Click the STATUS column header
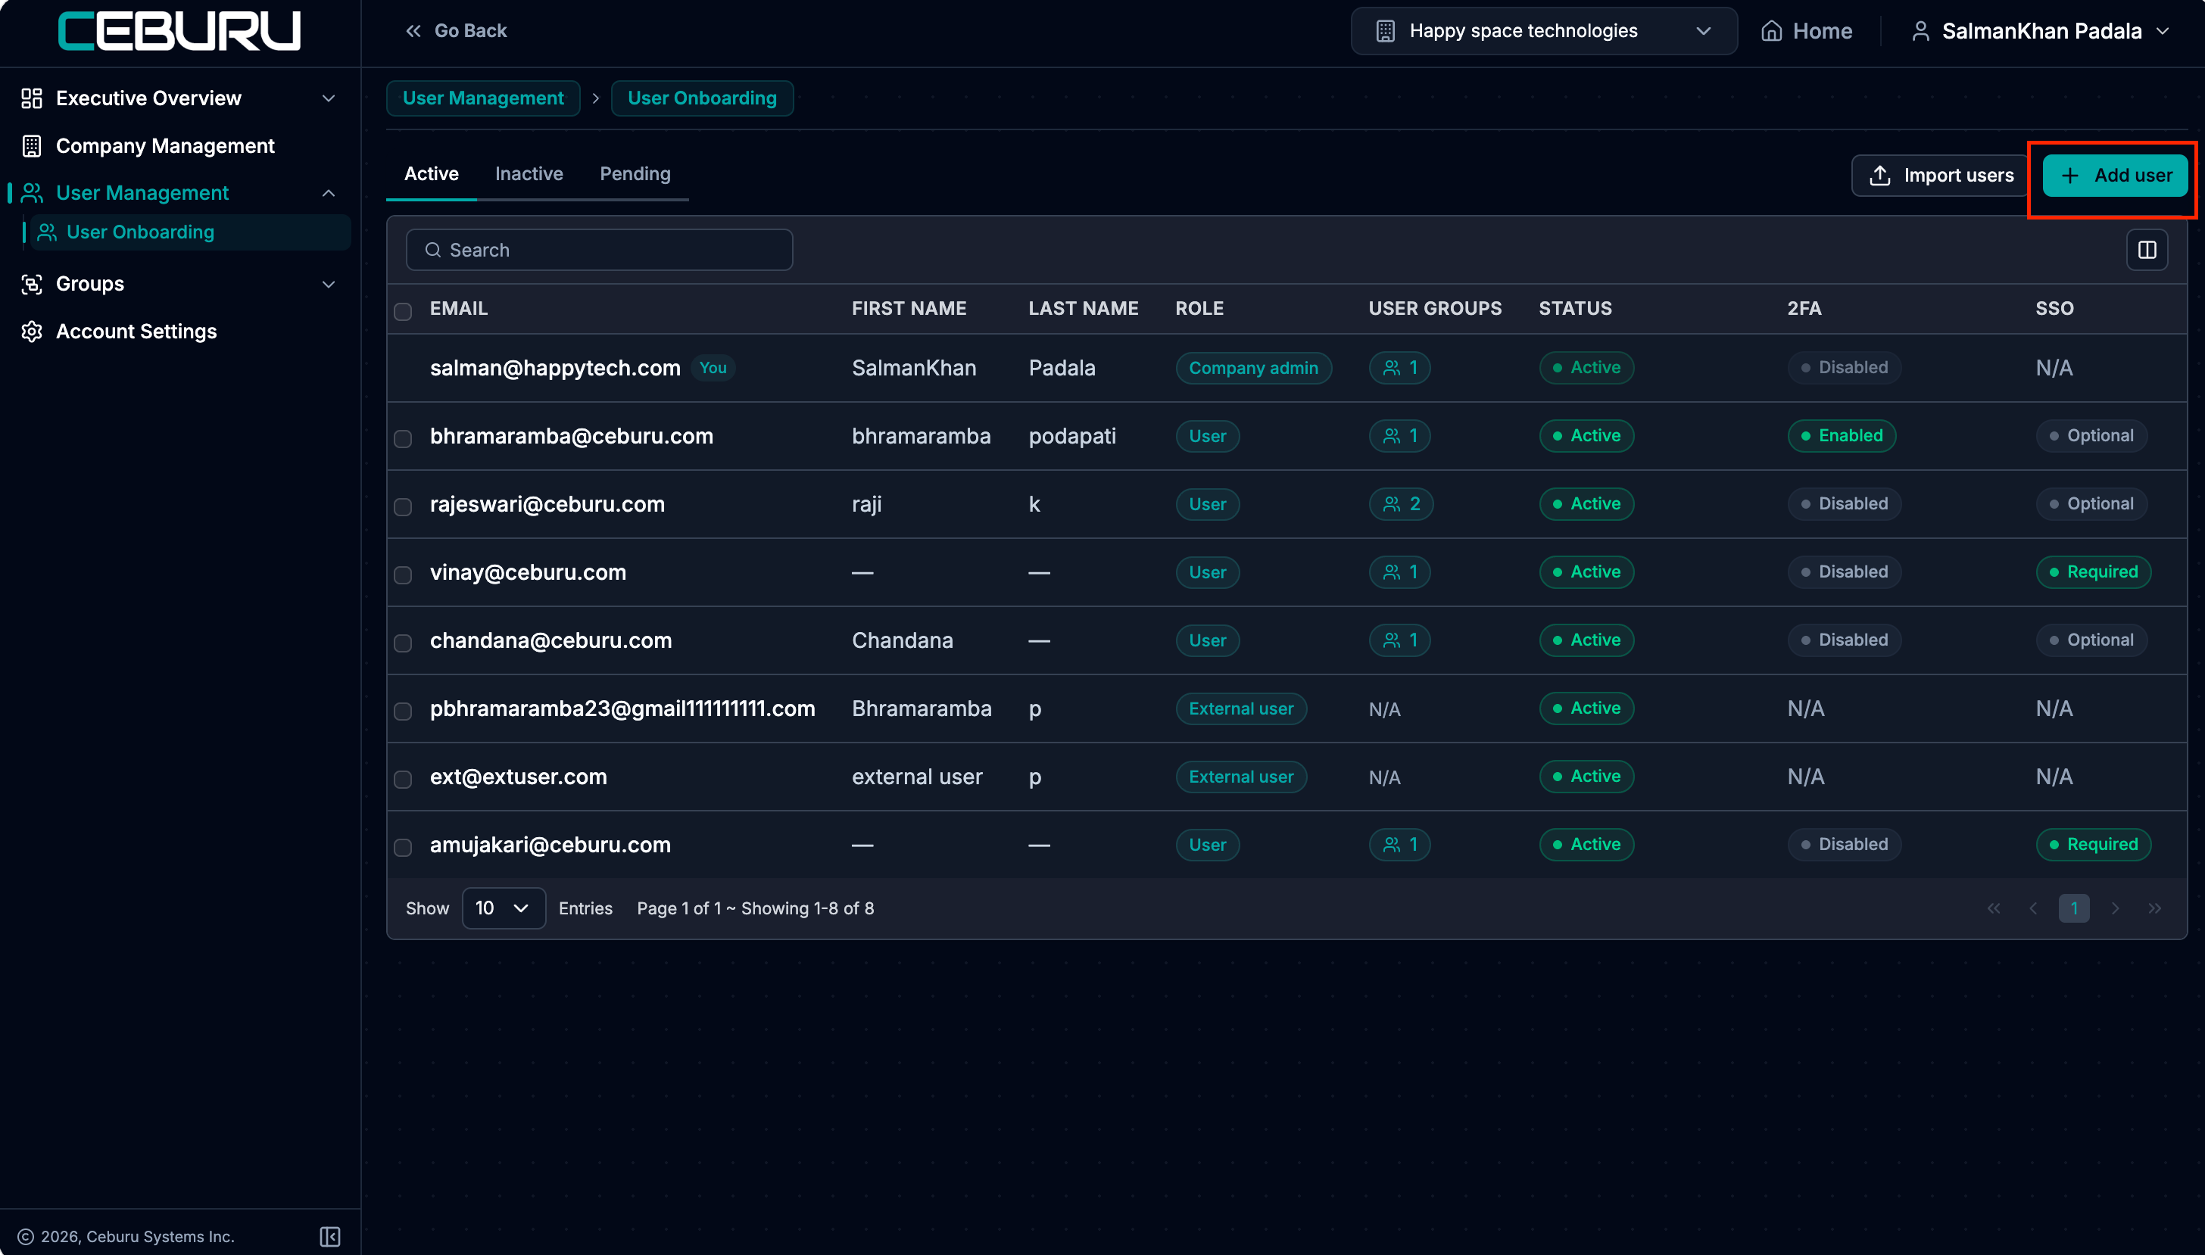 coord(1575,309)
